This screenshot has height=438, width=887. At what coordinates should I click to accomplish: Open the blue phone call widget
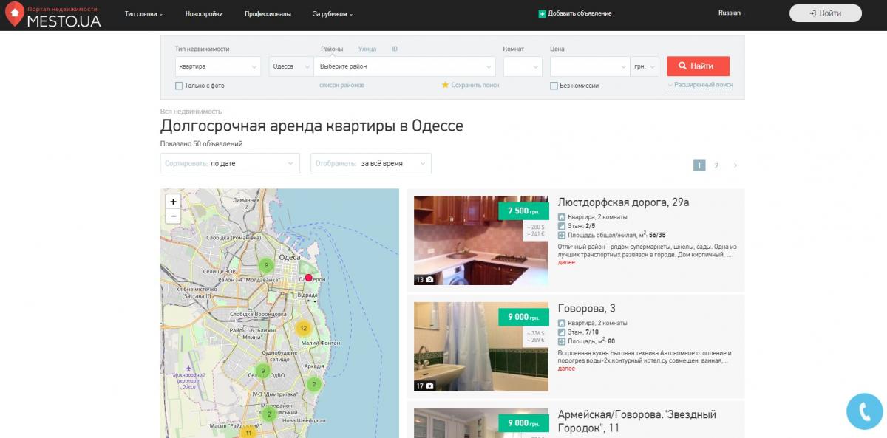pyautogui.click(x=865, y=411)
